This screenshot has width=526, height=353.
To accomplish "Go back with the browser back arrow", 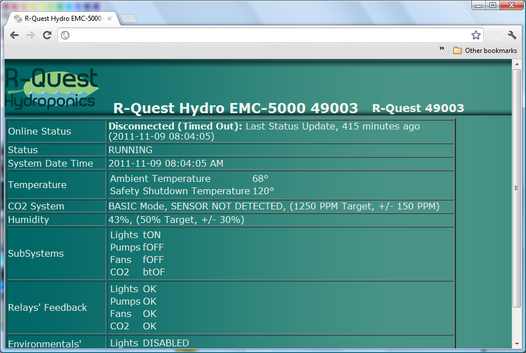I will tap(14, 35).
